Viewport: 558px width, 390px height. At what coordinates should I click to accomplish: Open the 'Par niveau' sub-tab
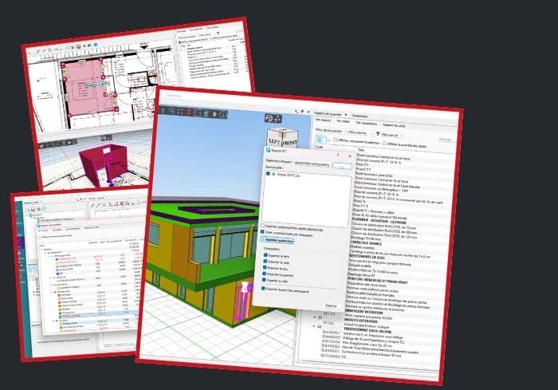coord(323,120)
